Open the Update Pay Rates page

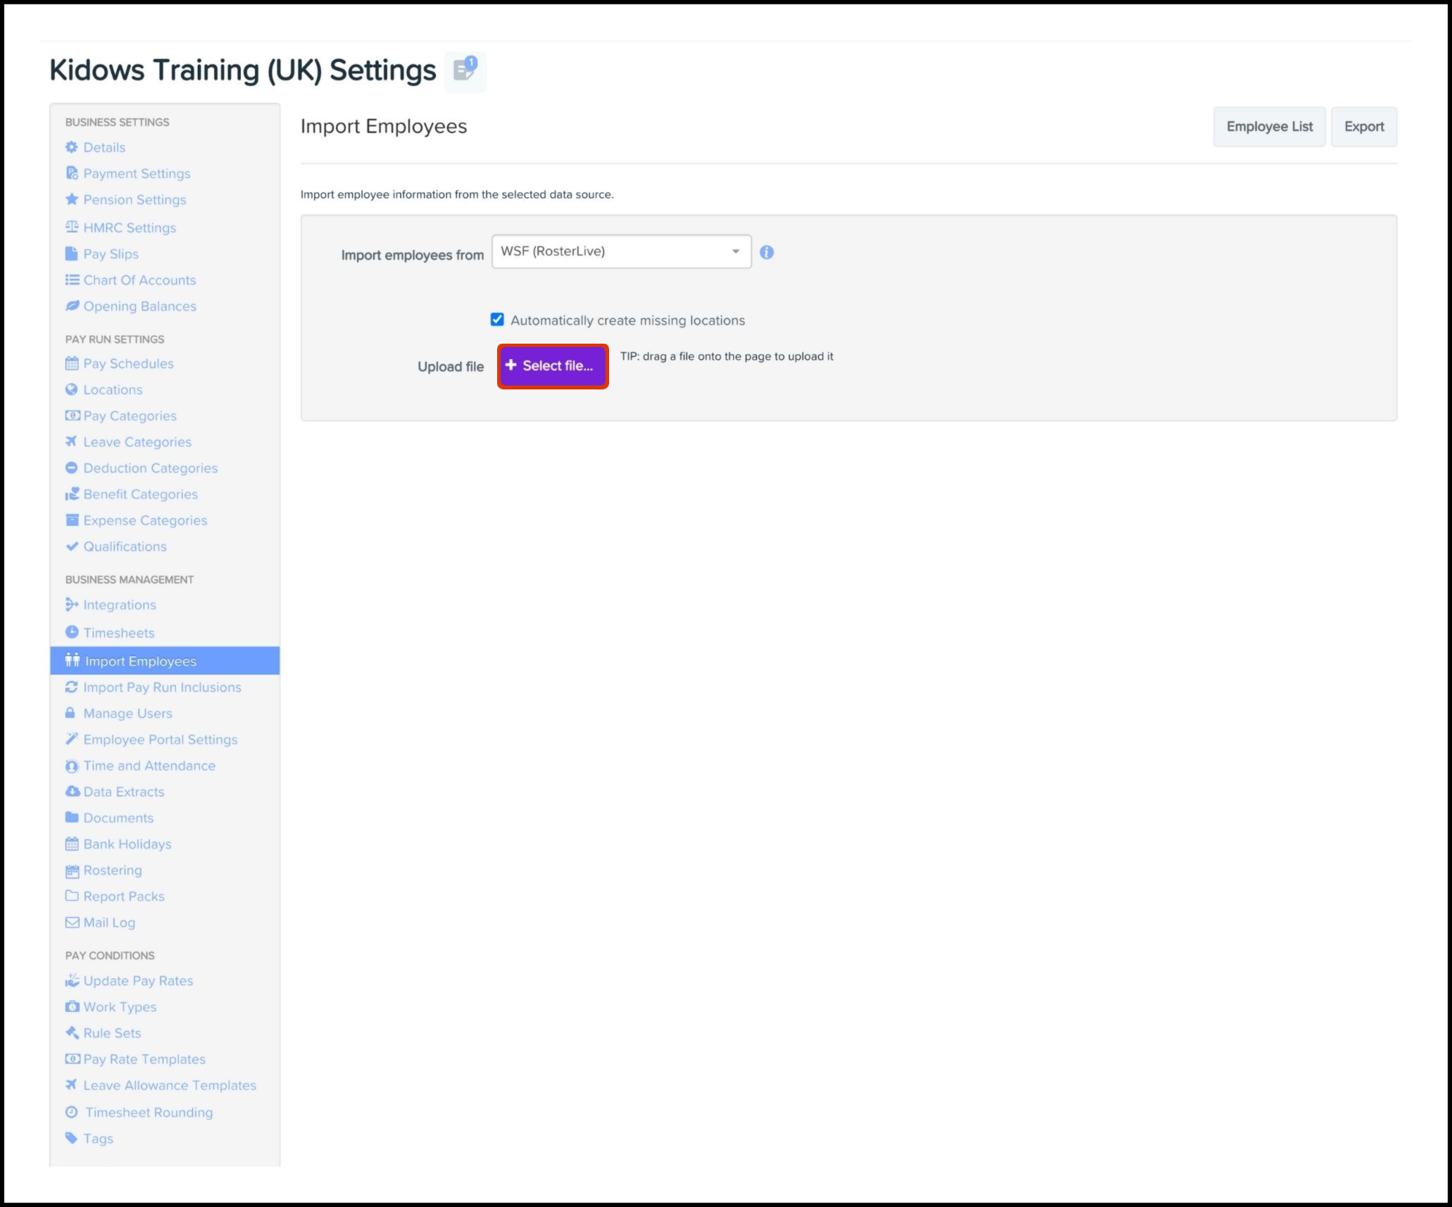138,980
